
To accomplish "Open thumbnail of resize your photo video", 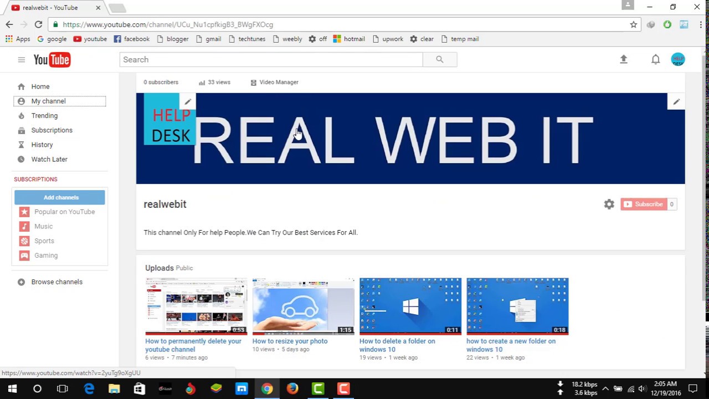I will 303,306.
